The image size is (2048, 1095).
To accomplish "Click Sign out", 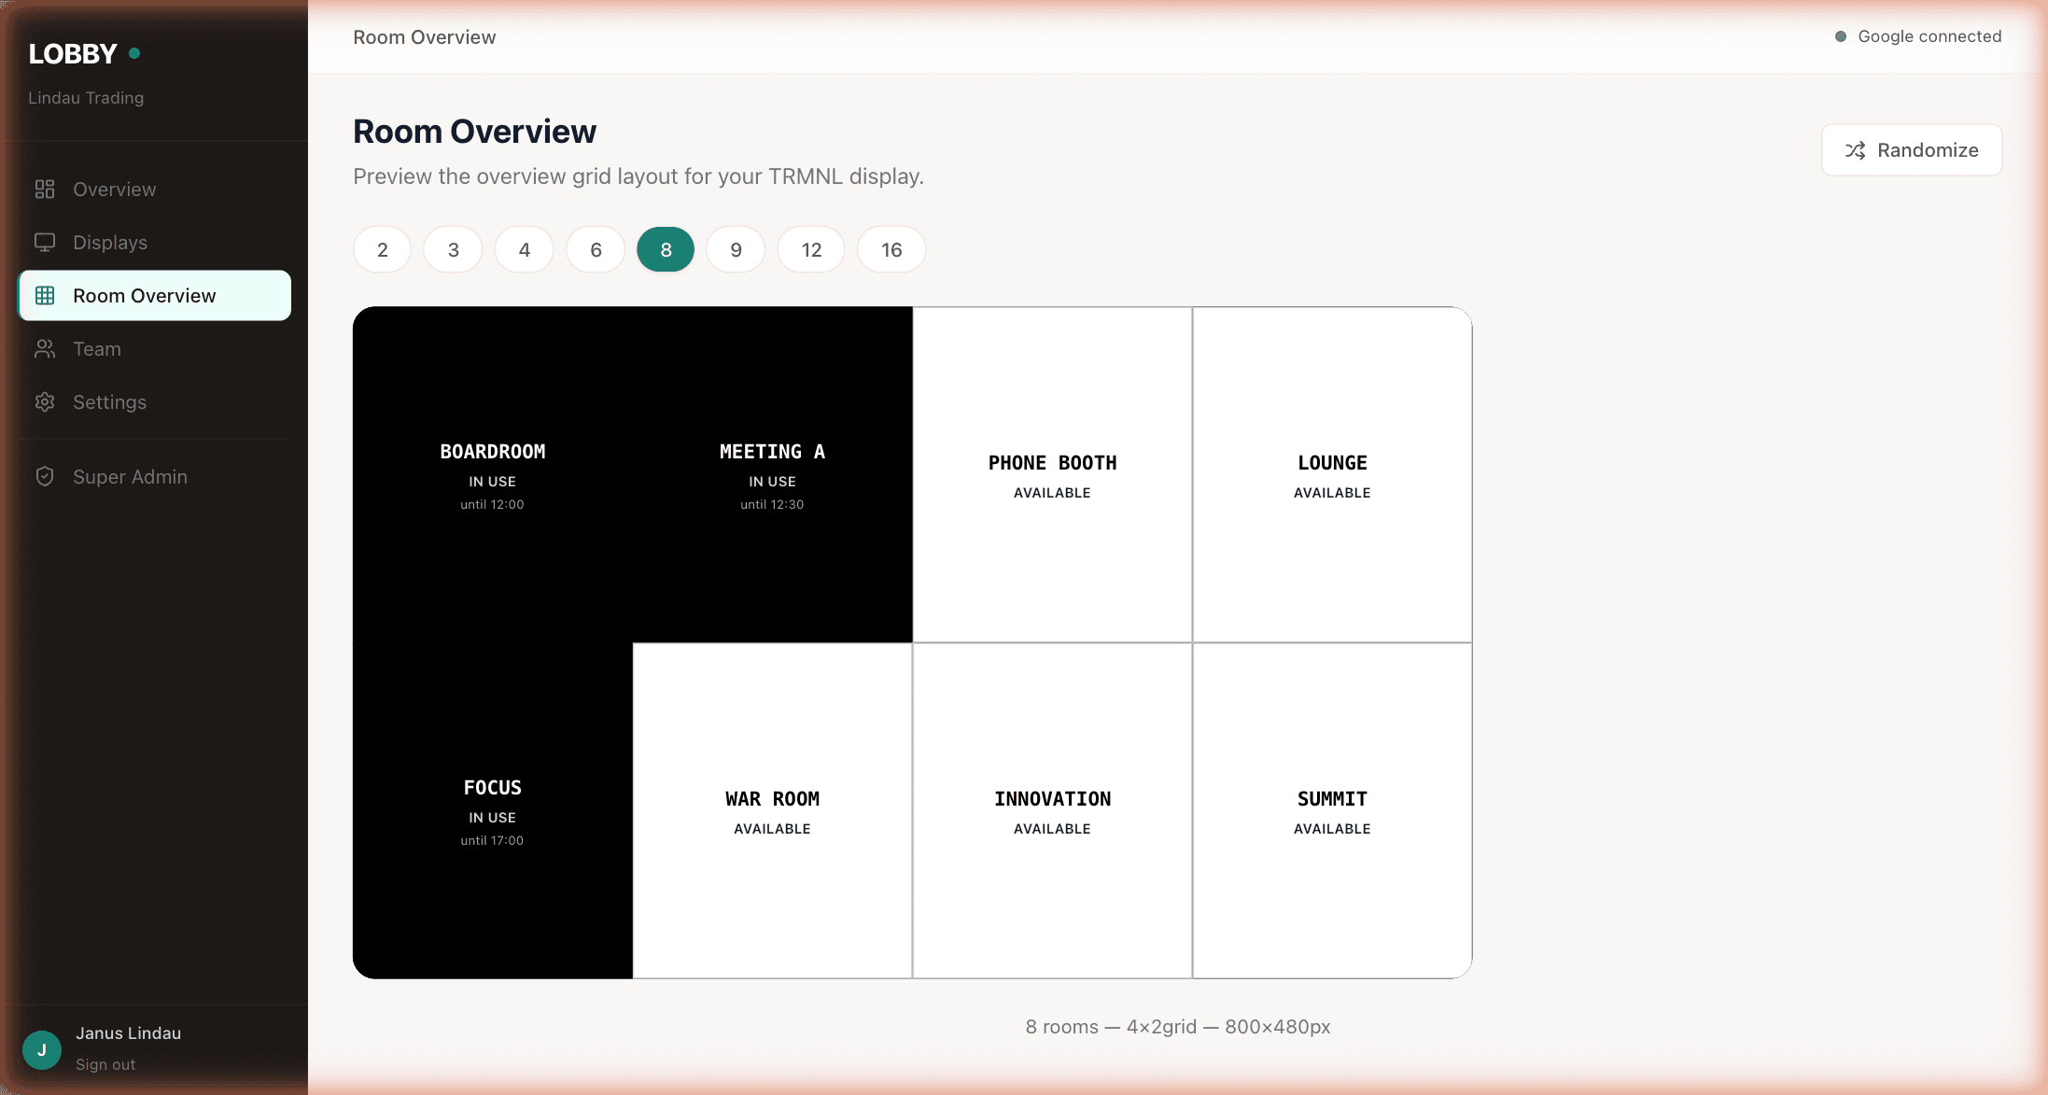I will tap(105, 1064).
